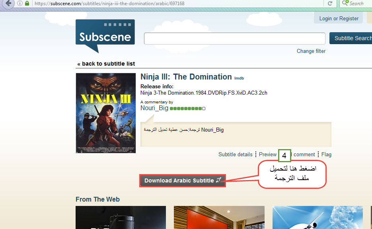This screenshot has width=372, height=229.
Task: Open Login or Register link
Action: [339, 19]
